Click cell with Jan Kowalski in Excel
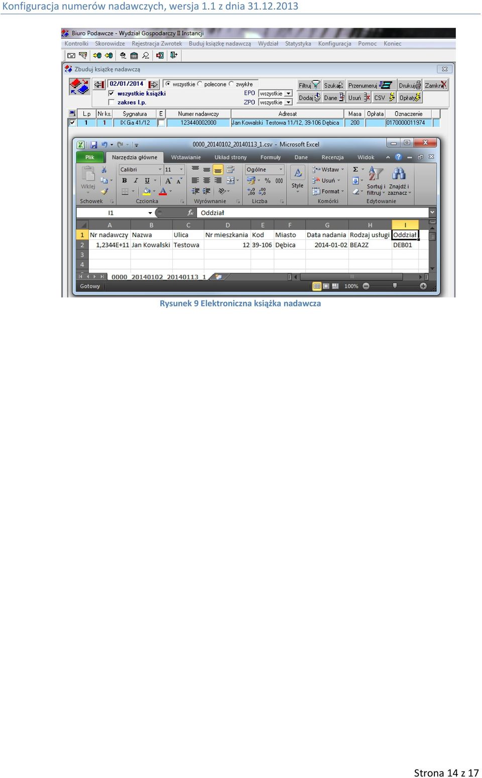Screen dimensions: 482x778 click(151, 245)
